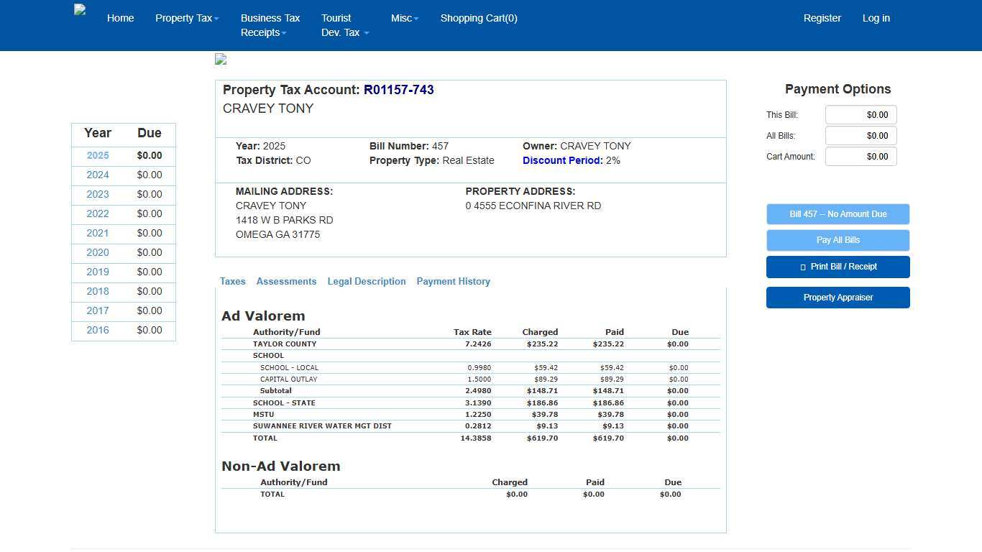Click the Property Appraiser button
Viewport: 982px width, 552px height.
click(838, 297)
